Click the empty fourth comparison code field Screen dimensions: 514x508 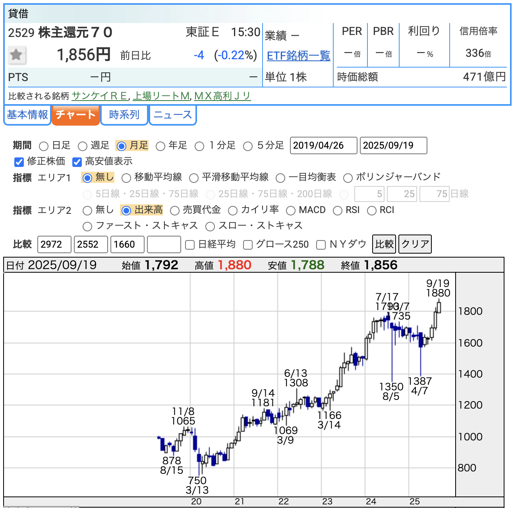click(x=164, y=244)
